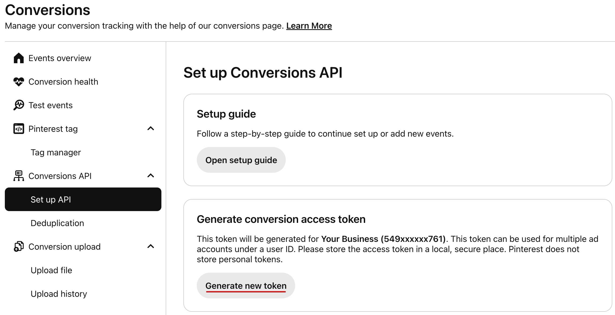
Task: Collapse the Pinterest tag section chevron
Action: [151, 129]
